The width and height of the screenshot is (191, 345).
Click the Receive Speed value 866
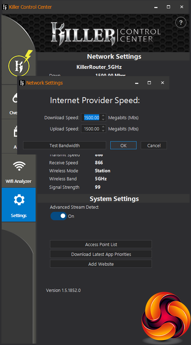point(99,163)
